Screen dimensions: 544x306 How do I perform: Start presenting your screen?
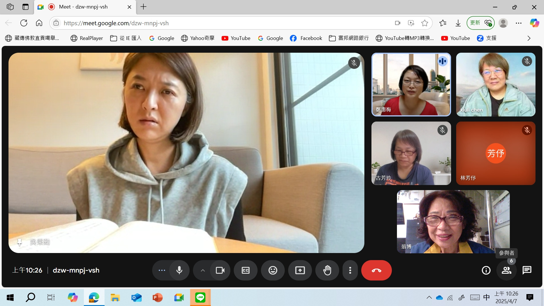point(300,270)
